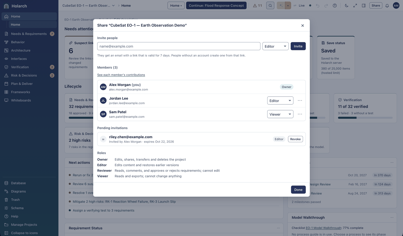Toggle the Live sync mode
The height and width of the screenshot is (236, 403).
coord(299,6)
